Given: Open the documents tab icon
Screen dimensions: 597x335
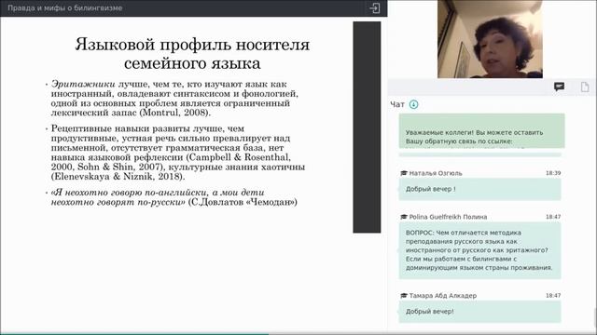Looking at the screenshot, I should 585,87.
